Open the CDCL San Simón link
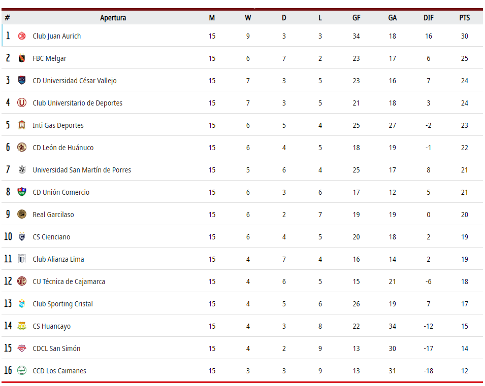Image resolution: width=485 pixels, height=386 pixels. click(56, 348)
